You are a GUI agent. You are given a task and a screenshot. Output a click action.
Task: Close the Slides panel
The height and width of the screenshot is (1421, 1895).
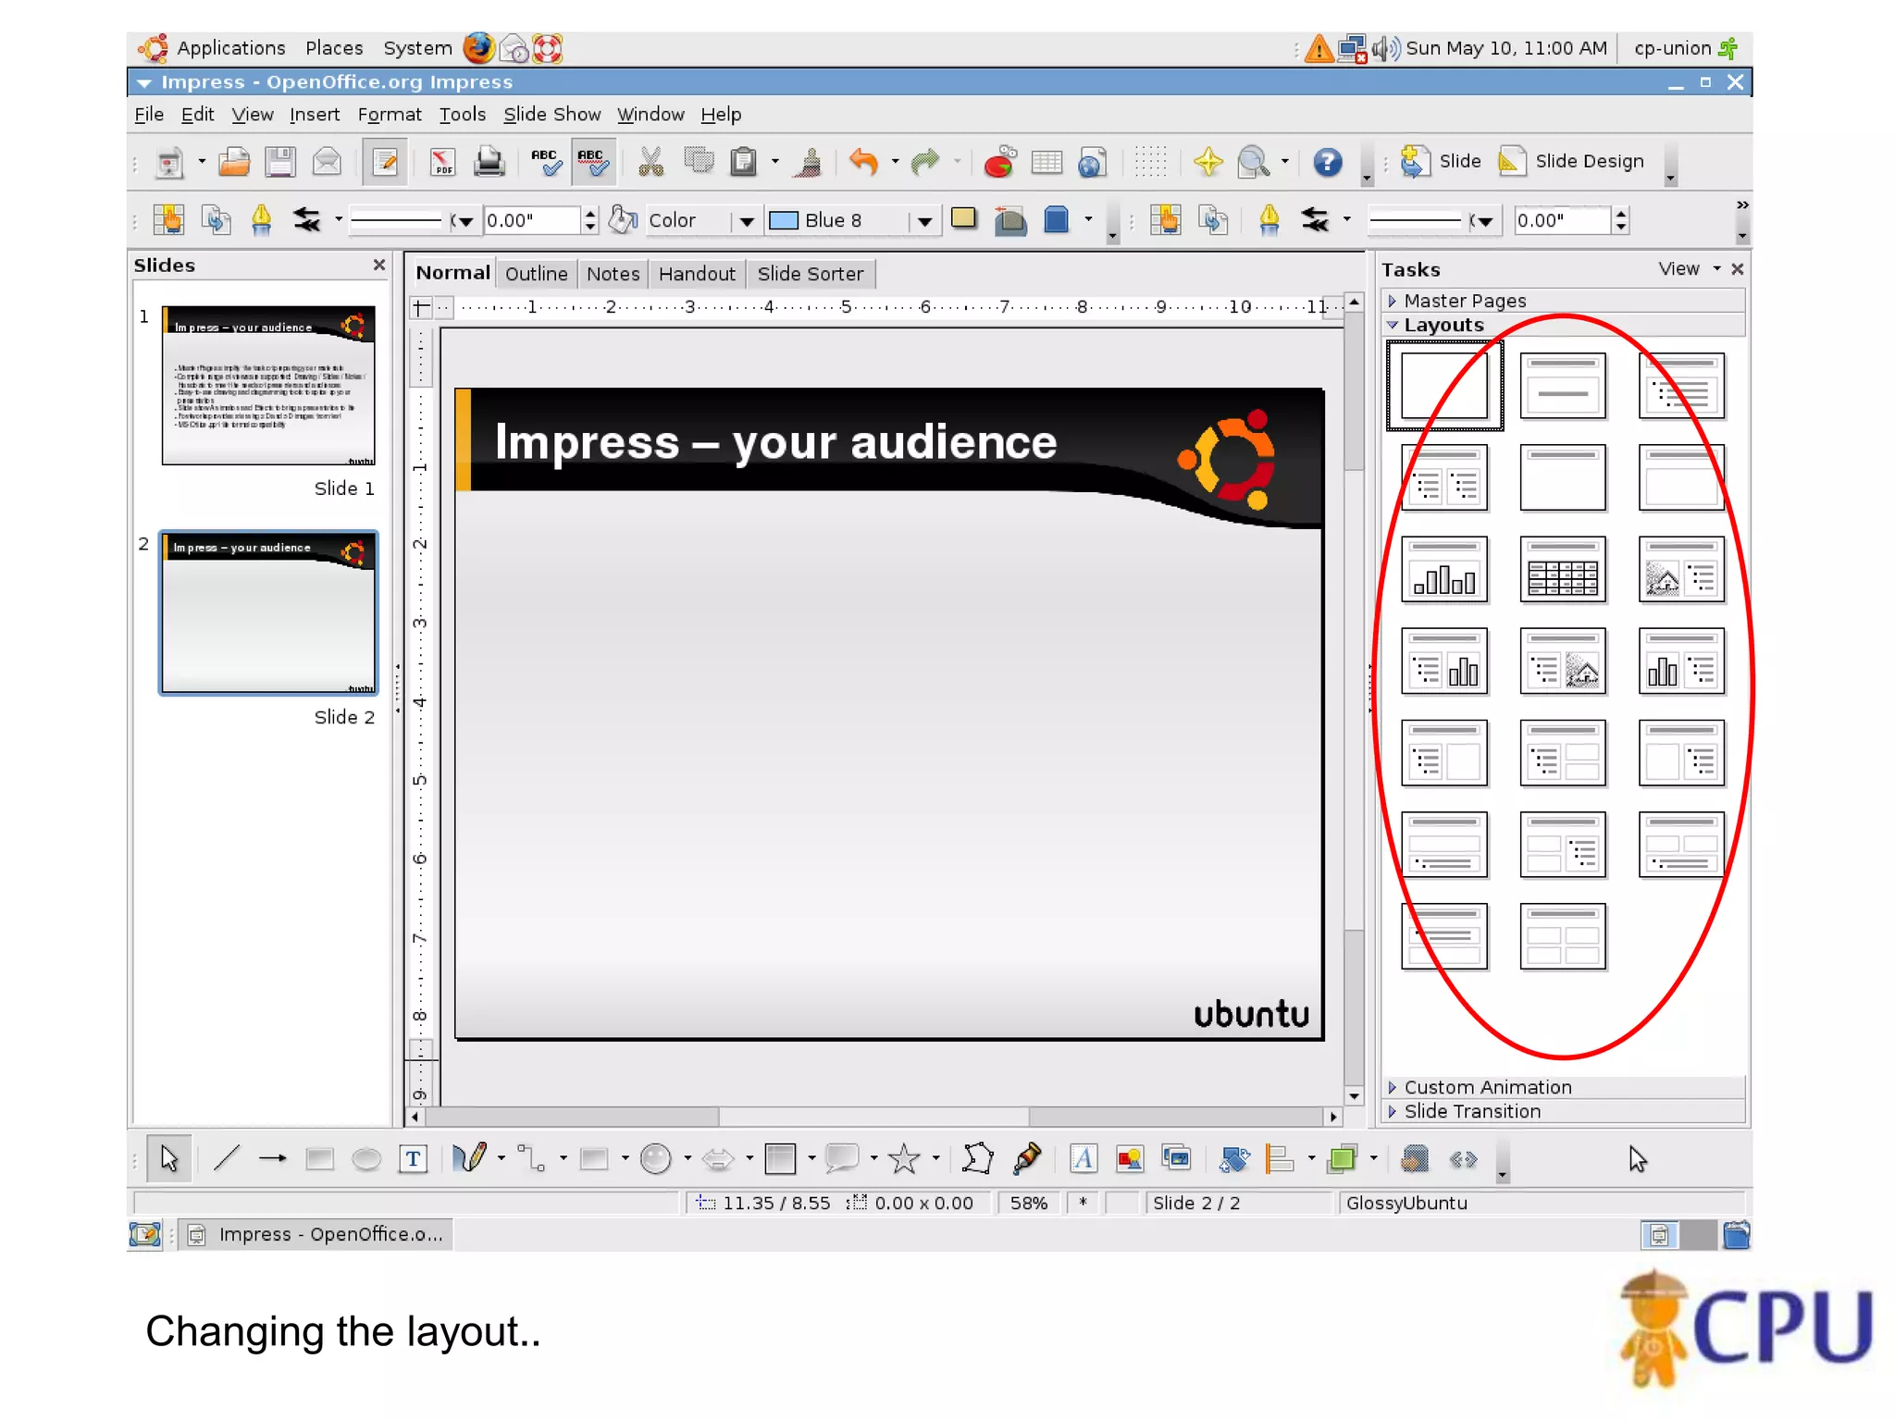click(378, 265)
